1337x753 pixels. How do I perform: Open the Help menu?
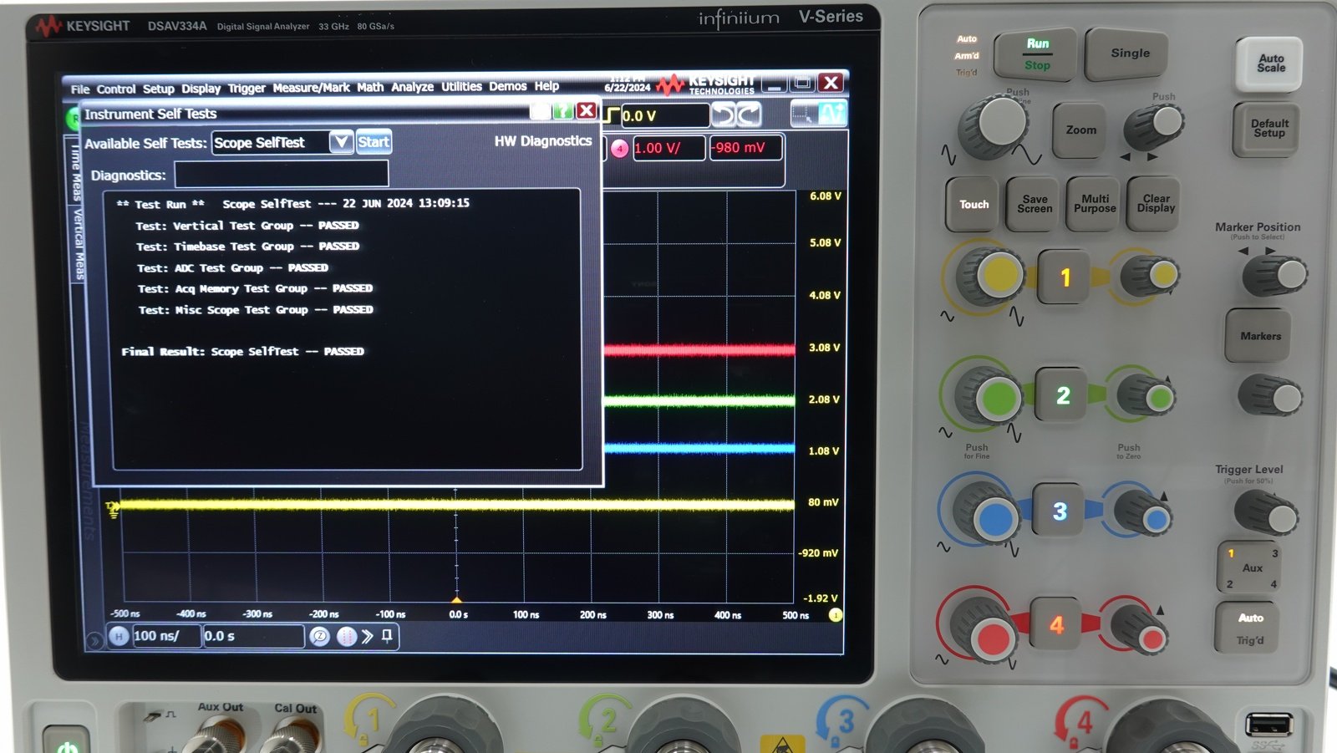pyautogui.click(x=546, y=85)
